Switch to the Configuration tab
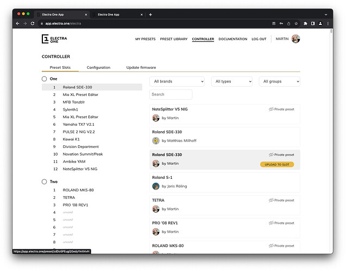The image size is (346, 271). [x=98, y=67]
